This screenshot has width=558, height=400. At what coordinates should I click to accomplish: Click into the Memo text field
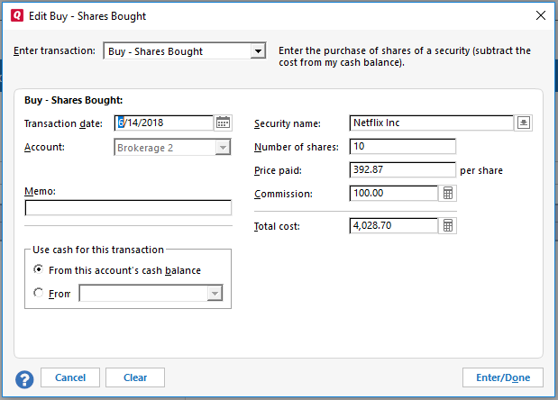128,208
